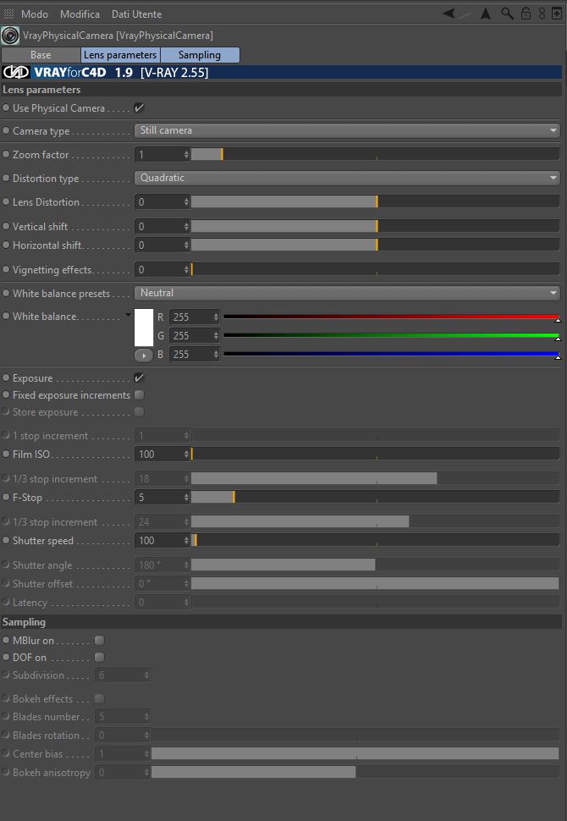Uncheck the Use Physical Camera checkbox
This screenshot has height=821, width=567.
140,107
